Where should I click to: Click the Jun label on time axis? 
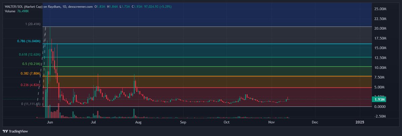pyautogui.click(x=51, y=123)
